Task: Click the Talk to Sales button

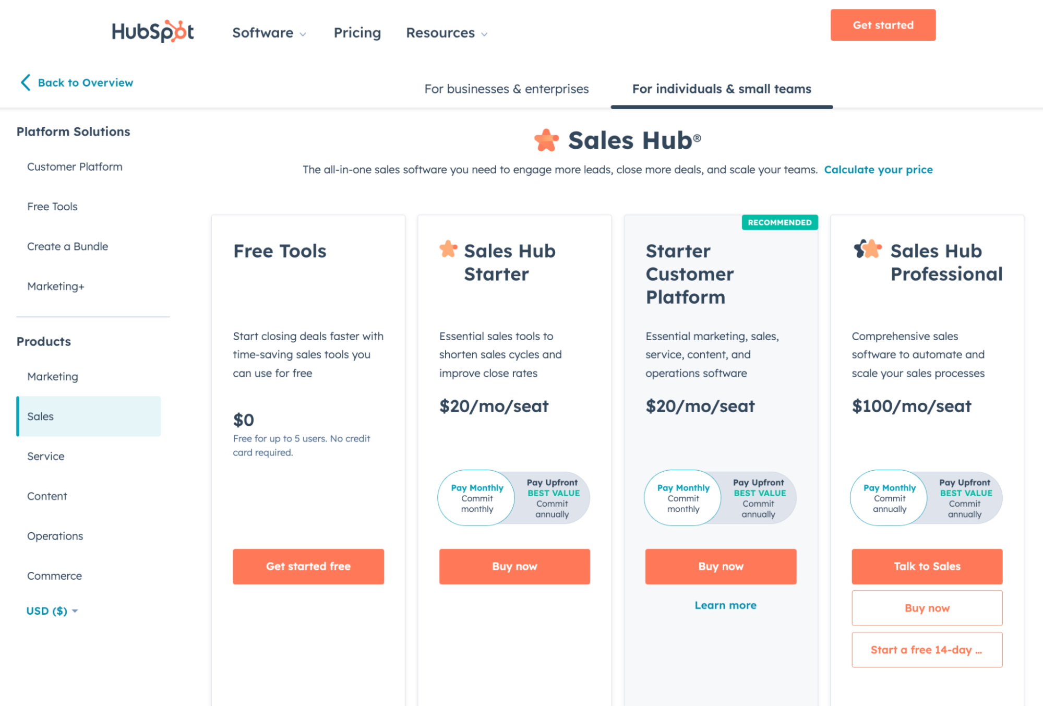Action: tap(927, 566)
